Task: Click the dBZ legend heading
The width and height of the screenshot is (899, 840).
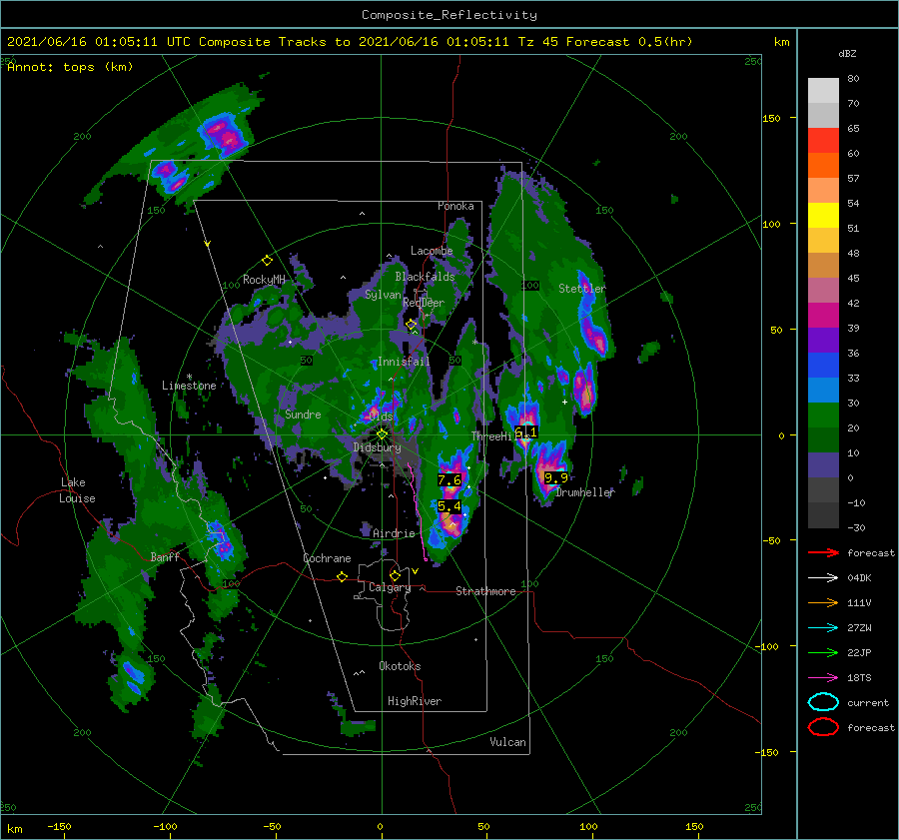Action: [847, 54]
